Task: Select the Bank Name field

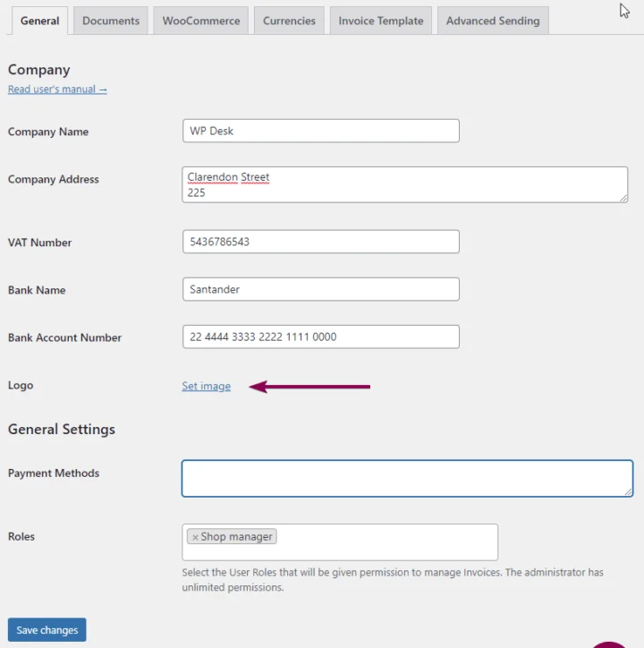Action: tap(320, 289)
